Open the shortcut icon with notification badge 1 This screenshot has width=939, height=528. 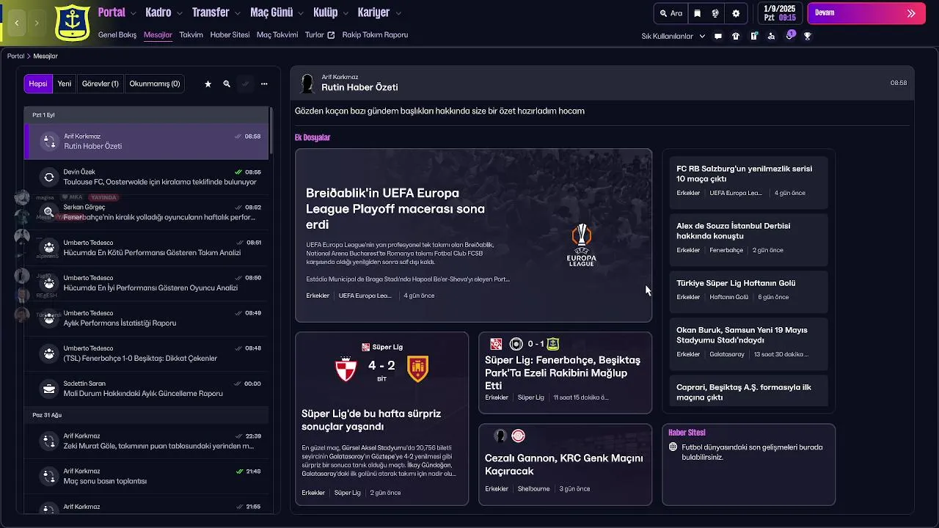coord(790,35)
